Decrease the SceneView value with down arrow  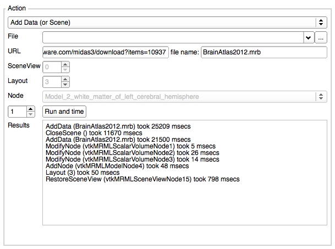click(65, 70)
